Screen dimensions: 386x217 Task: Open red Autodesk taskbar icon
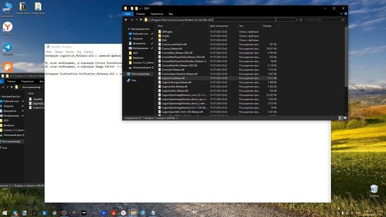coord(113,213)
